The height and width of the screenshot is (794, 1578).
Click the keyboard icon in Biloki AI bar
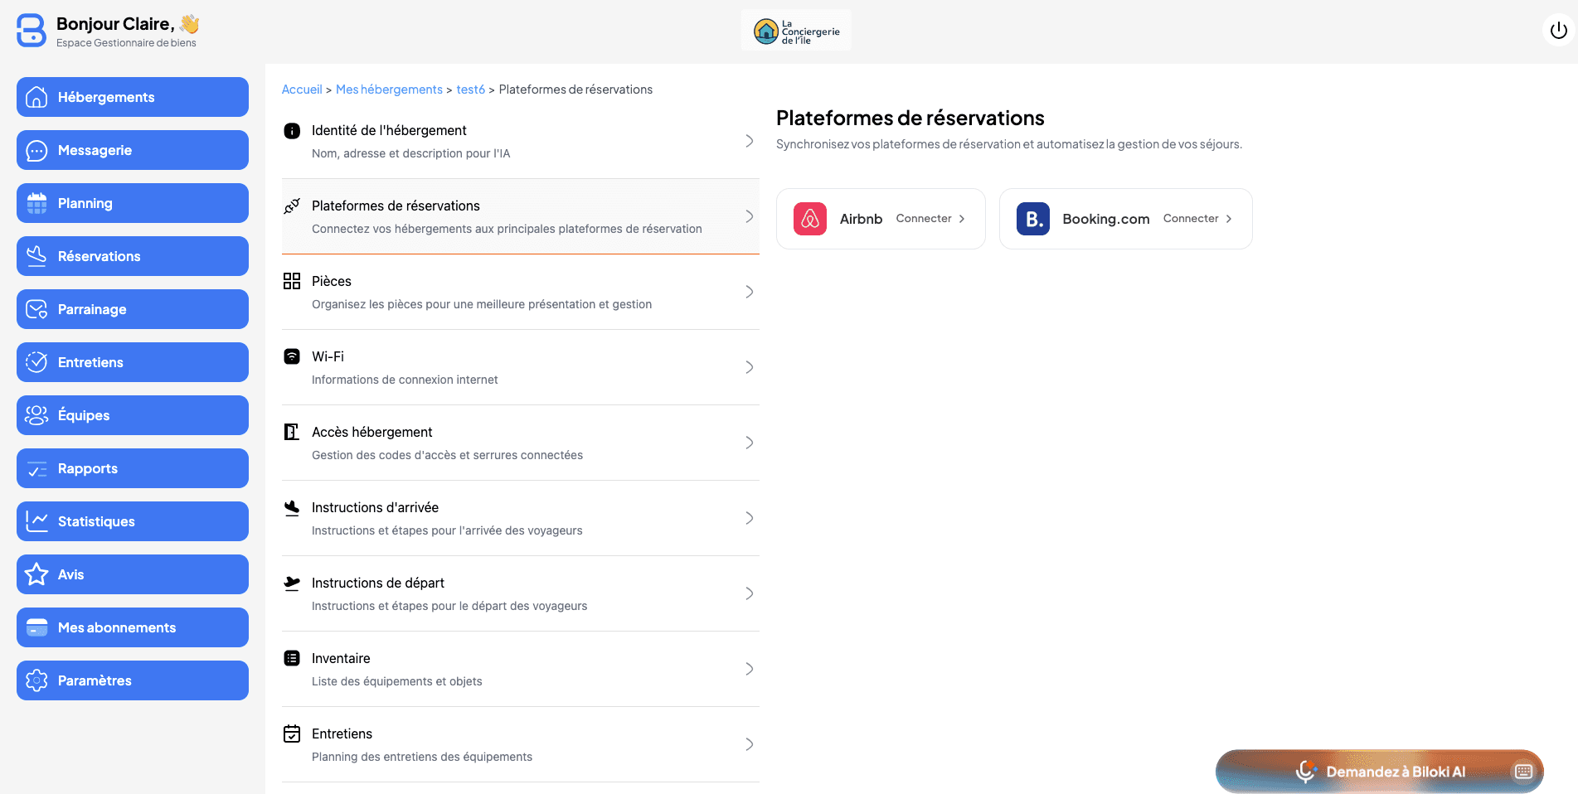pyautogui.click(x=1523, y=771)
